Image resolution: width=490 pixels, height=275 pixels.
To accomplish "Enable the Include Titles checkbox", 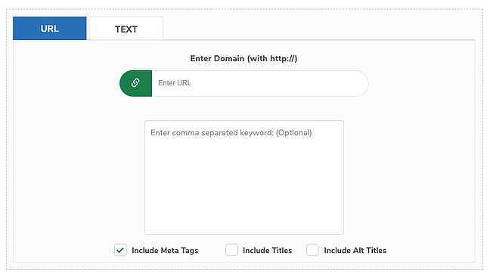I will click(231, 250).
